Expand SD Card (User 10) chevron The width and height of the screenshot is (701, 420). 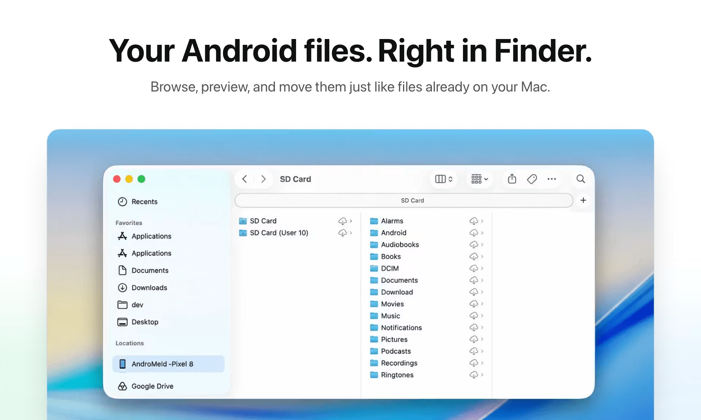(351, 233)
